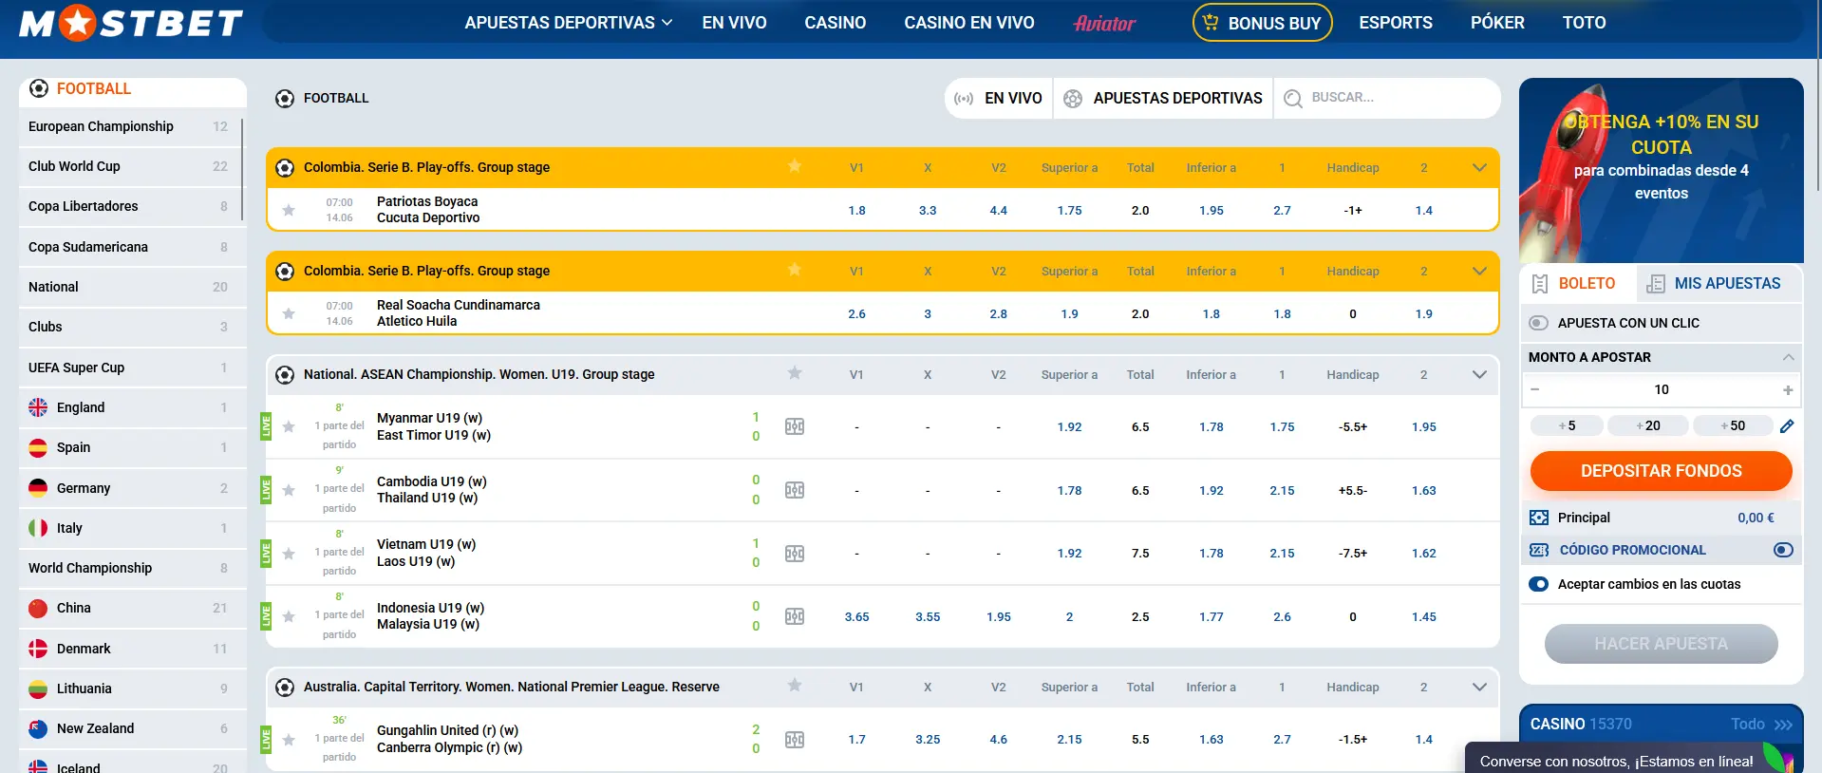Click the Depositar Fondos button

(x=1661, y=471)
